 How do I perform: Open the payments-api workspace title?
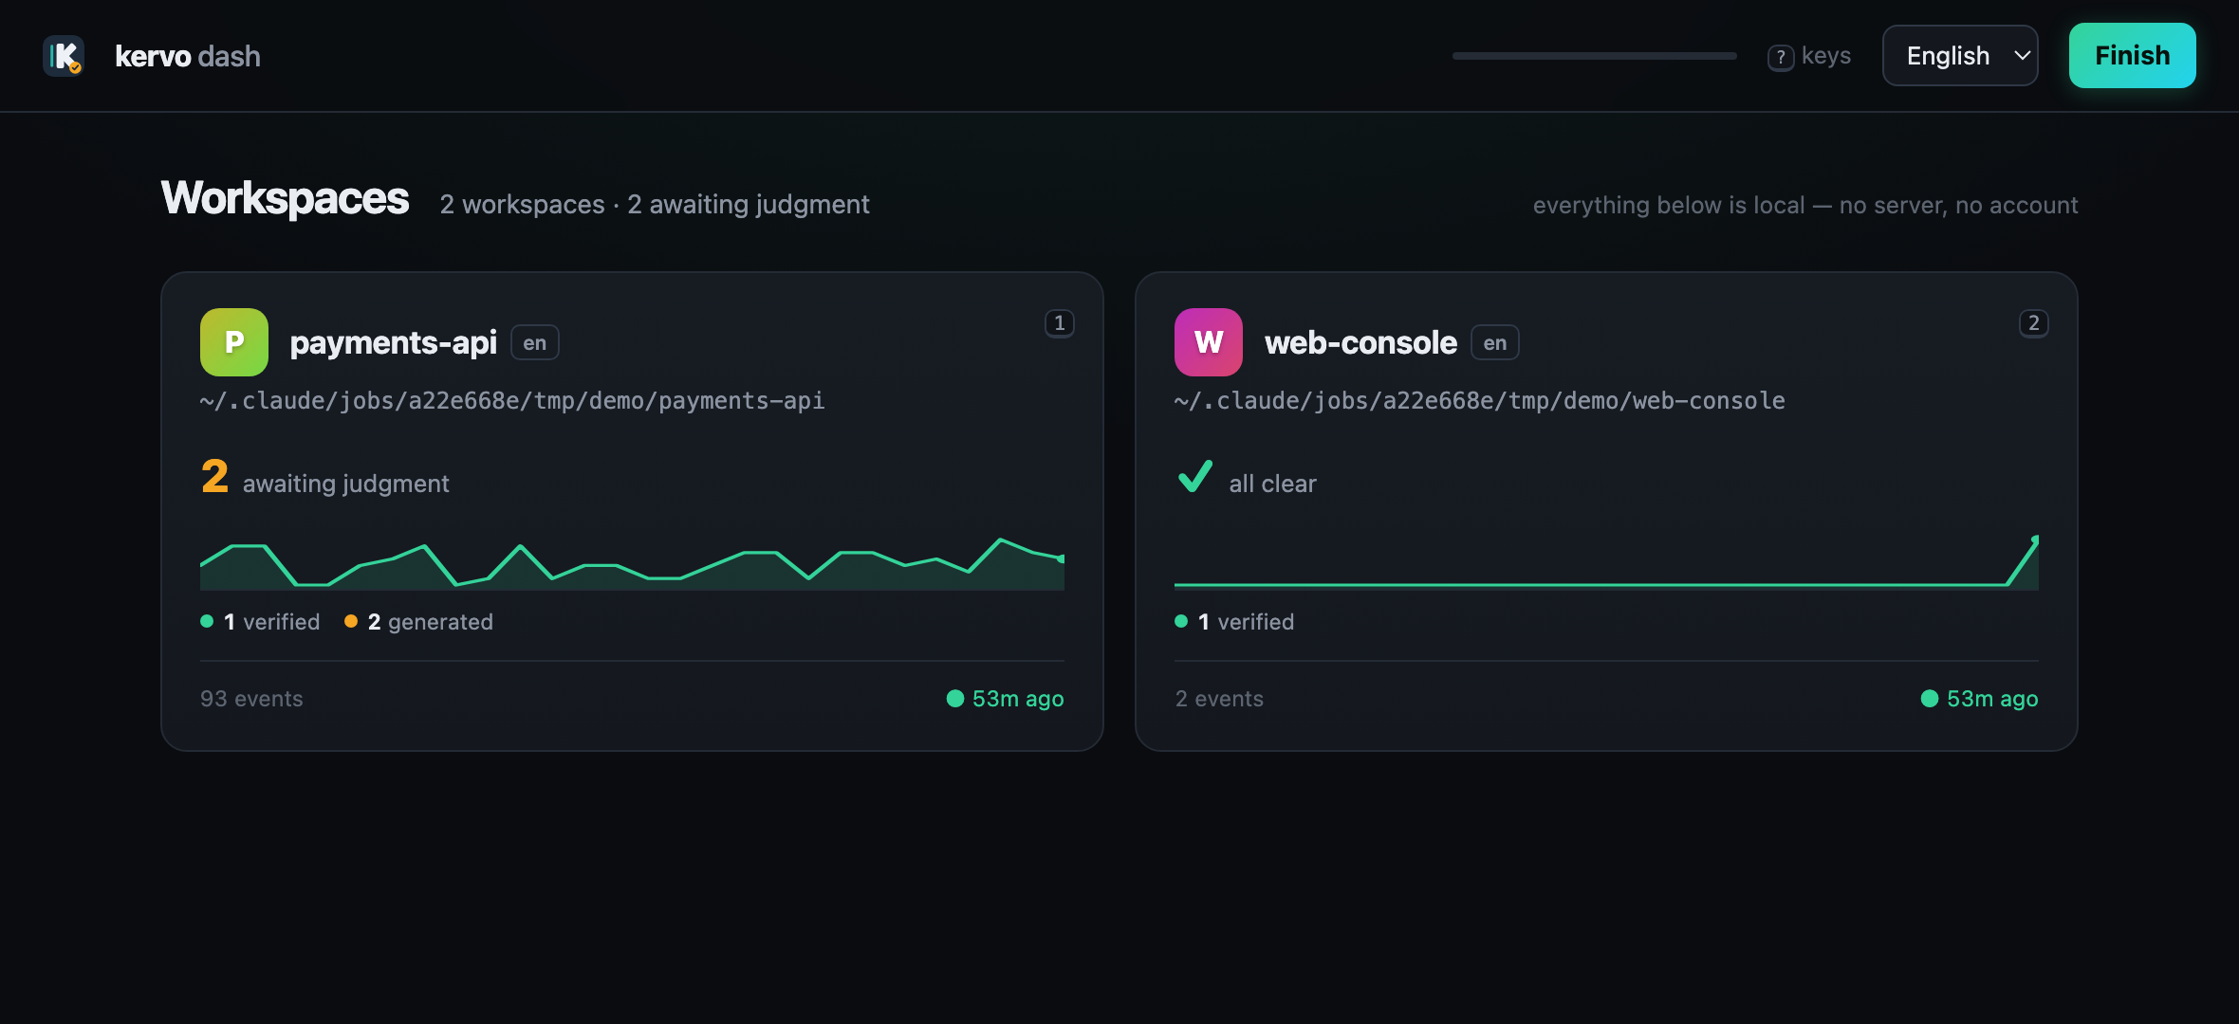pyautogui.click(x=394, y=342)
